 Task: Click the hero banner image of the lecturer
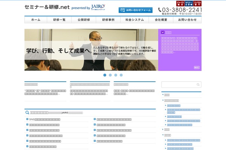(91, 50)
